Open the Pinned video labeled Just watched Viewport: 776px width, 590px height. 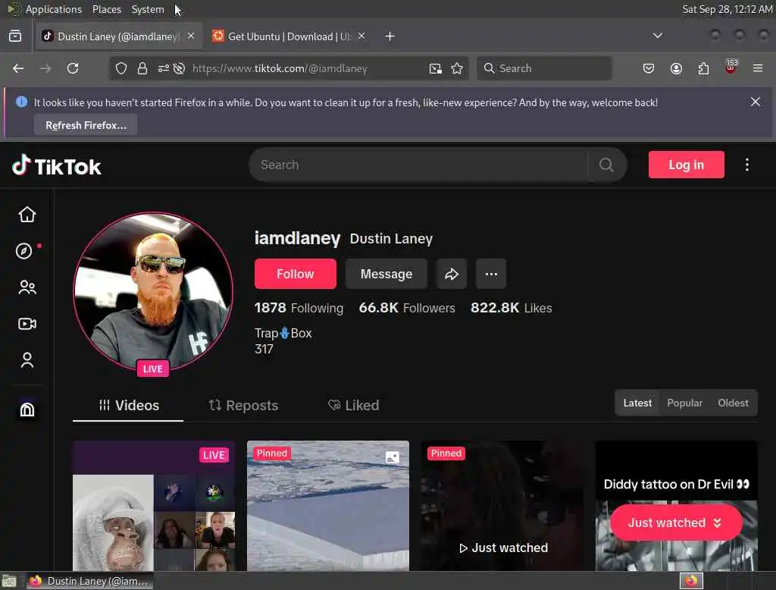tap(502, 506)
